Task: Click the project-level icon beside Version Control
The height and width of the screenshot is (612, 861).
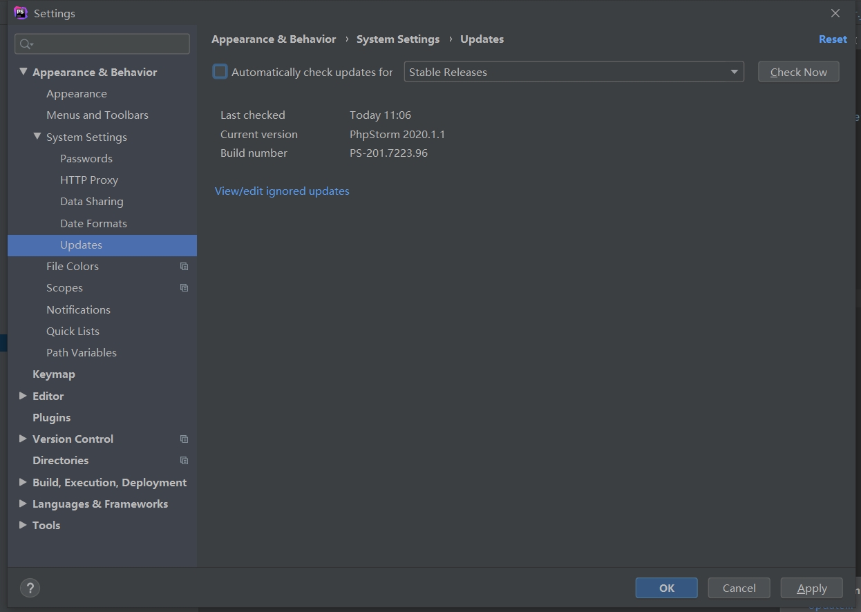Action: (x=184, y=439)
